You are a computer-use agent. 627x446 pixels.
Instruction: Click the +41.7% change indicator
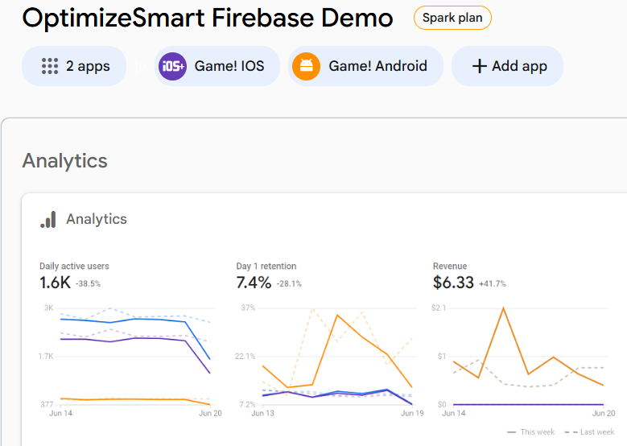click(x=493, y=284)
